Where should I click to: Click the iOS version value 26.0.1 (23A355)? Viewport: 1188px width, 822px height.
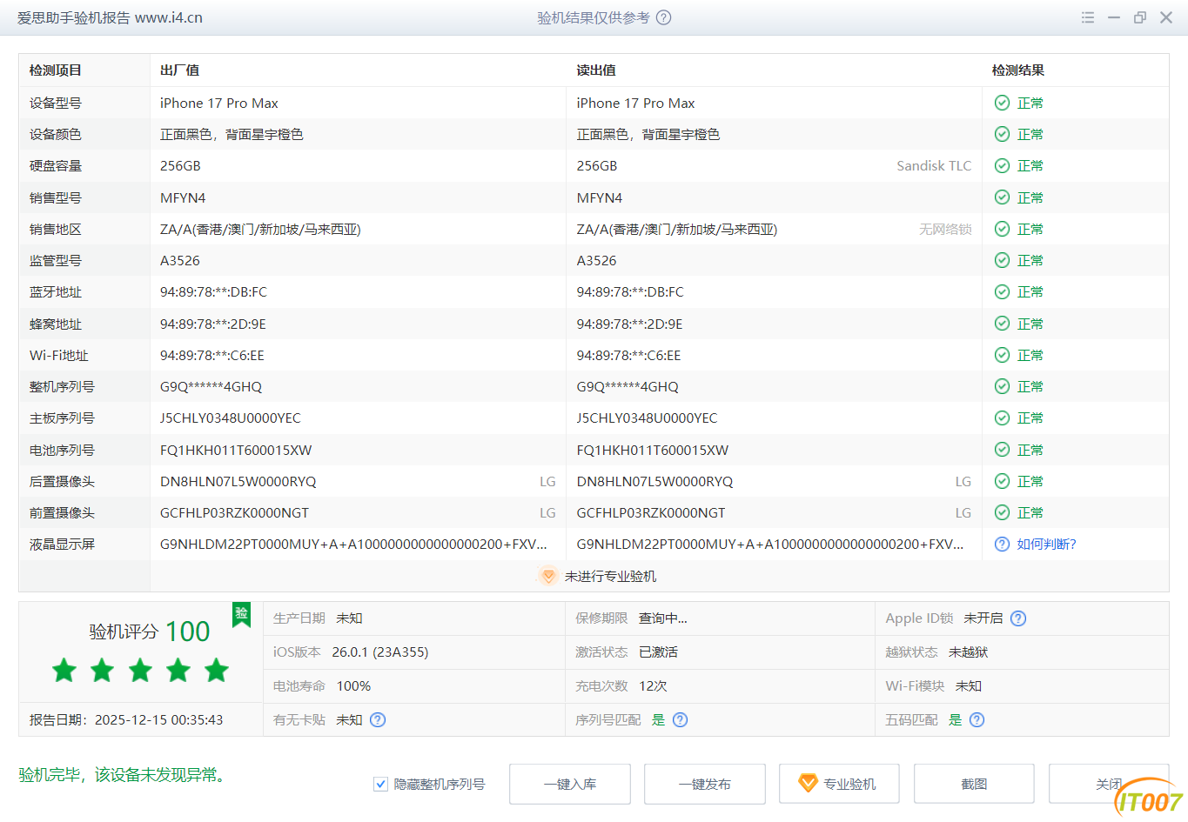[380, 652]
